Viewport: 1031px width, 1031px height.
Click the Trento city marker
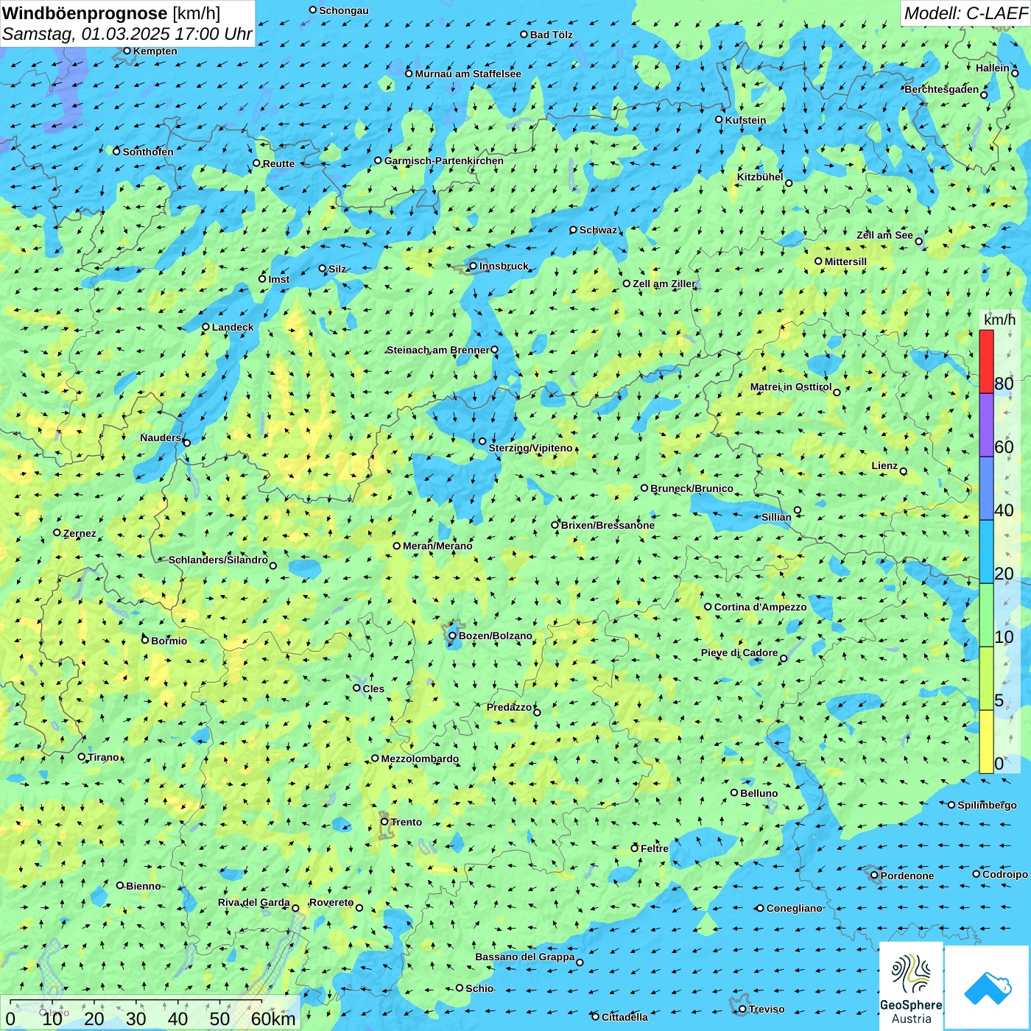pyautogui.click(x=384, y=822)
